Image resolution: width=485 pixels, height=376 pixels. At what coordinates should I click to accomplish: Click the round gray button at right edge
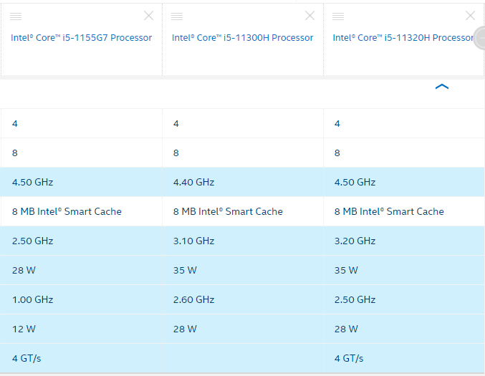[x=480, y=38]
